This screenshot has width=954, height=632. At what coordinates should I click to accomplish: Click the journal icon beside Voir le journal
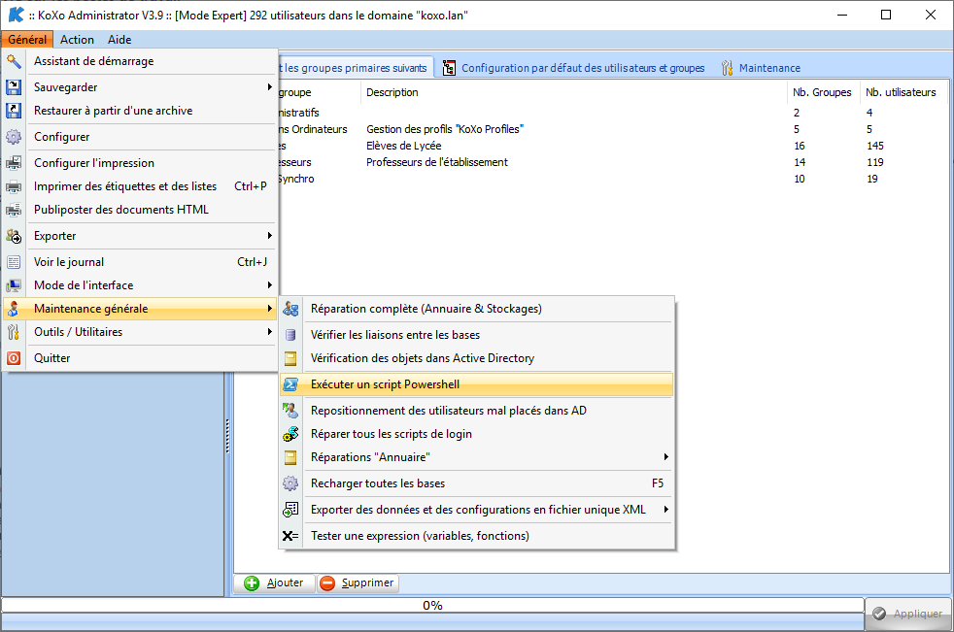(14, 262)
